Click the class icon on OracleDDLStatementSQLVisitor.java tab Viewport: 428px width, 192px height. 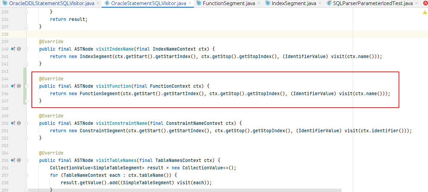(5, 3)
